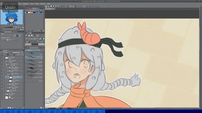Open the View menu
The image size is (202, 113).
tap(32, 4)
